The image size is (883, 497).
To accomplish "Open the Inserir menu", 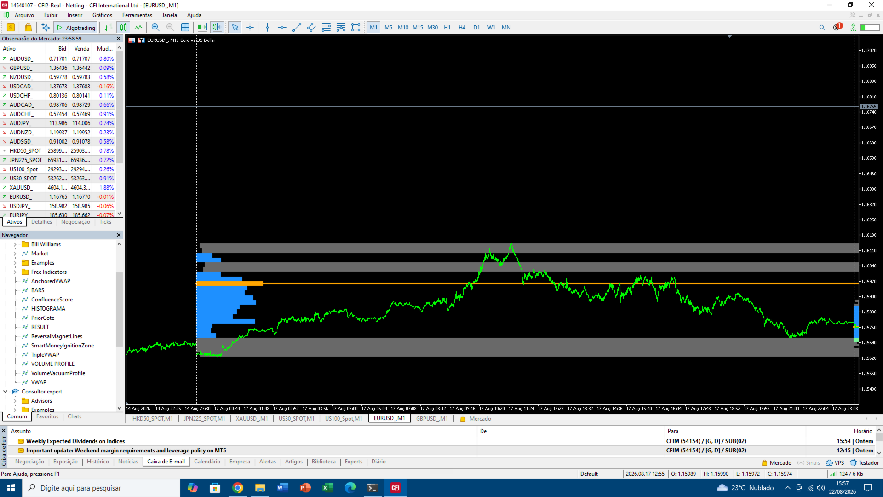I will pos(75,15).
